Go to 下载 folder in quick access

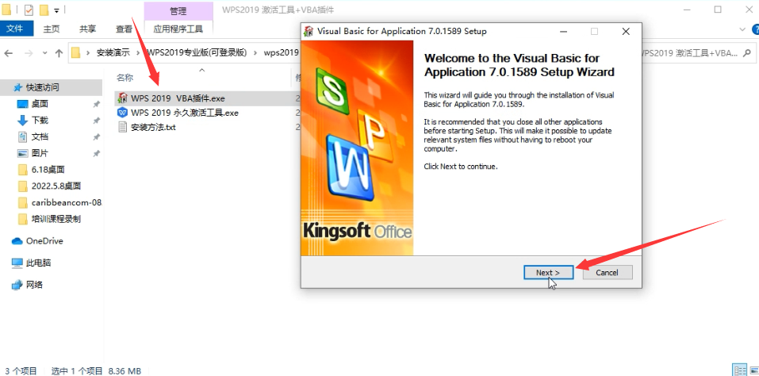(x=40, y=120)
